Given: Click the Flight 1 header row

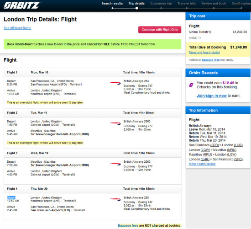Looking at the screenshot, I should click(x=93, y=73).
